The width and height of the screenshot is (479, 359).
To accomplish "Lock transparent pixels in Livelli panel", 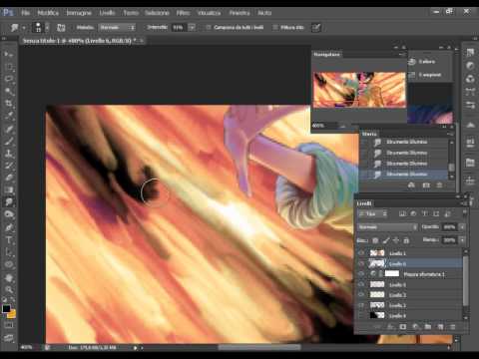I will coord(375,240).
